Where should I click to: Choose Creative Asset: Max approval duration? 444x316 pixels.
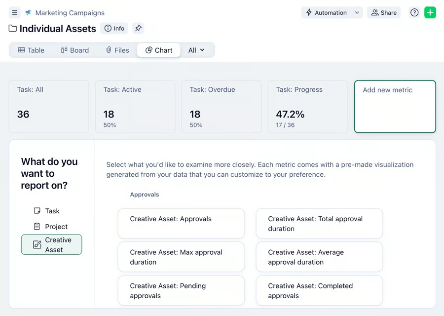tap(181, 257)
